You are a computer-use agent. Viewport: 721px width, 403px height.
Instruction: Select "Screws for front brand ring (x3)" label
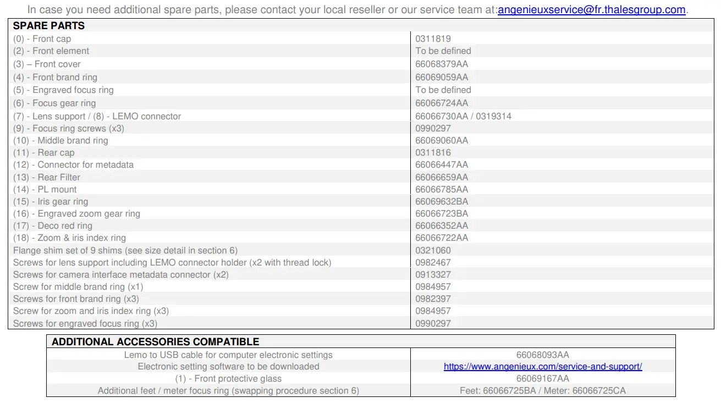(76, 299)
